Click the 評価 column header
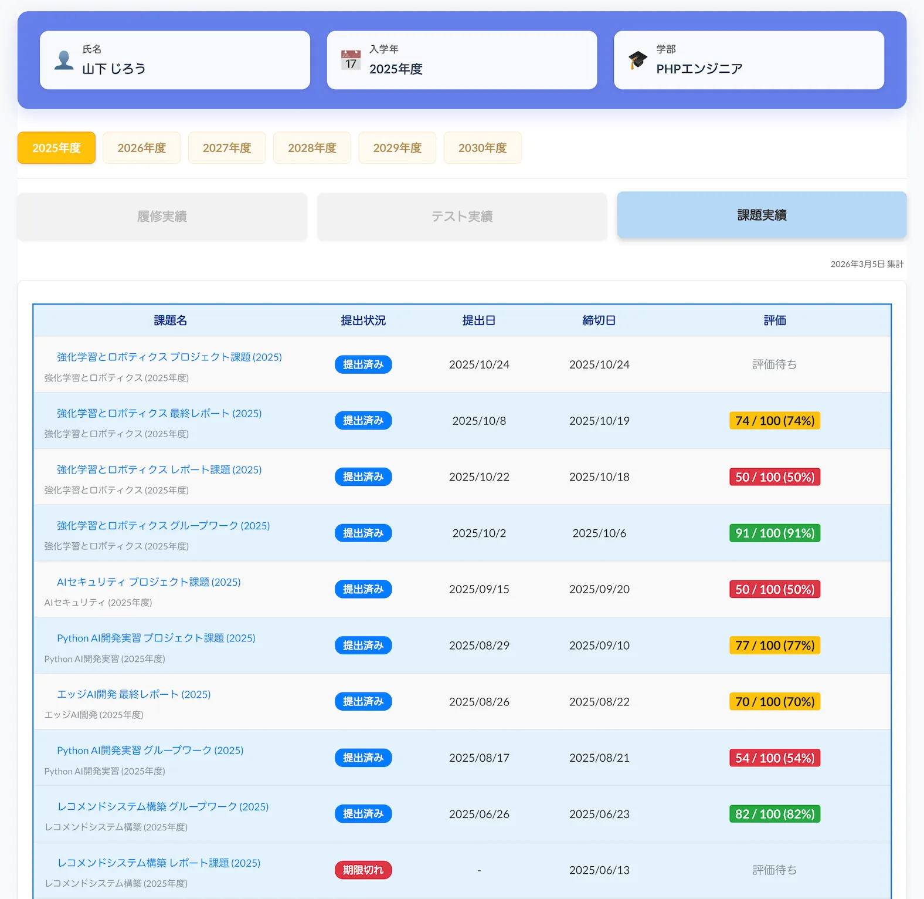Image resolution: width=924 pixels, height=899 pixels. 774,320
